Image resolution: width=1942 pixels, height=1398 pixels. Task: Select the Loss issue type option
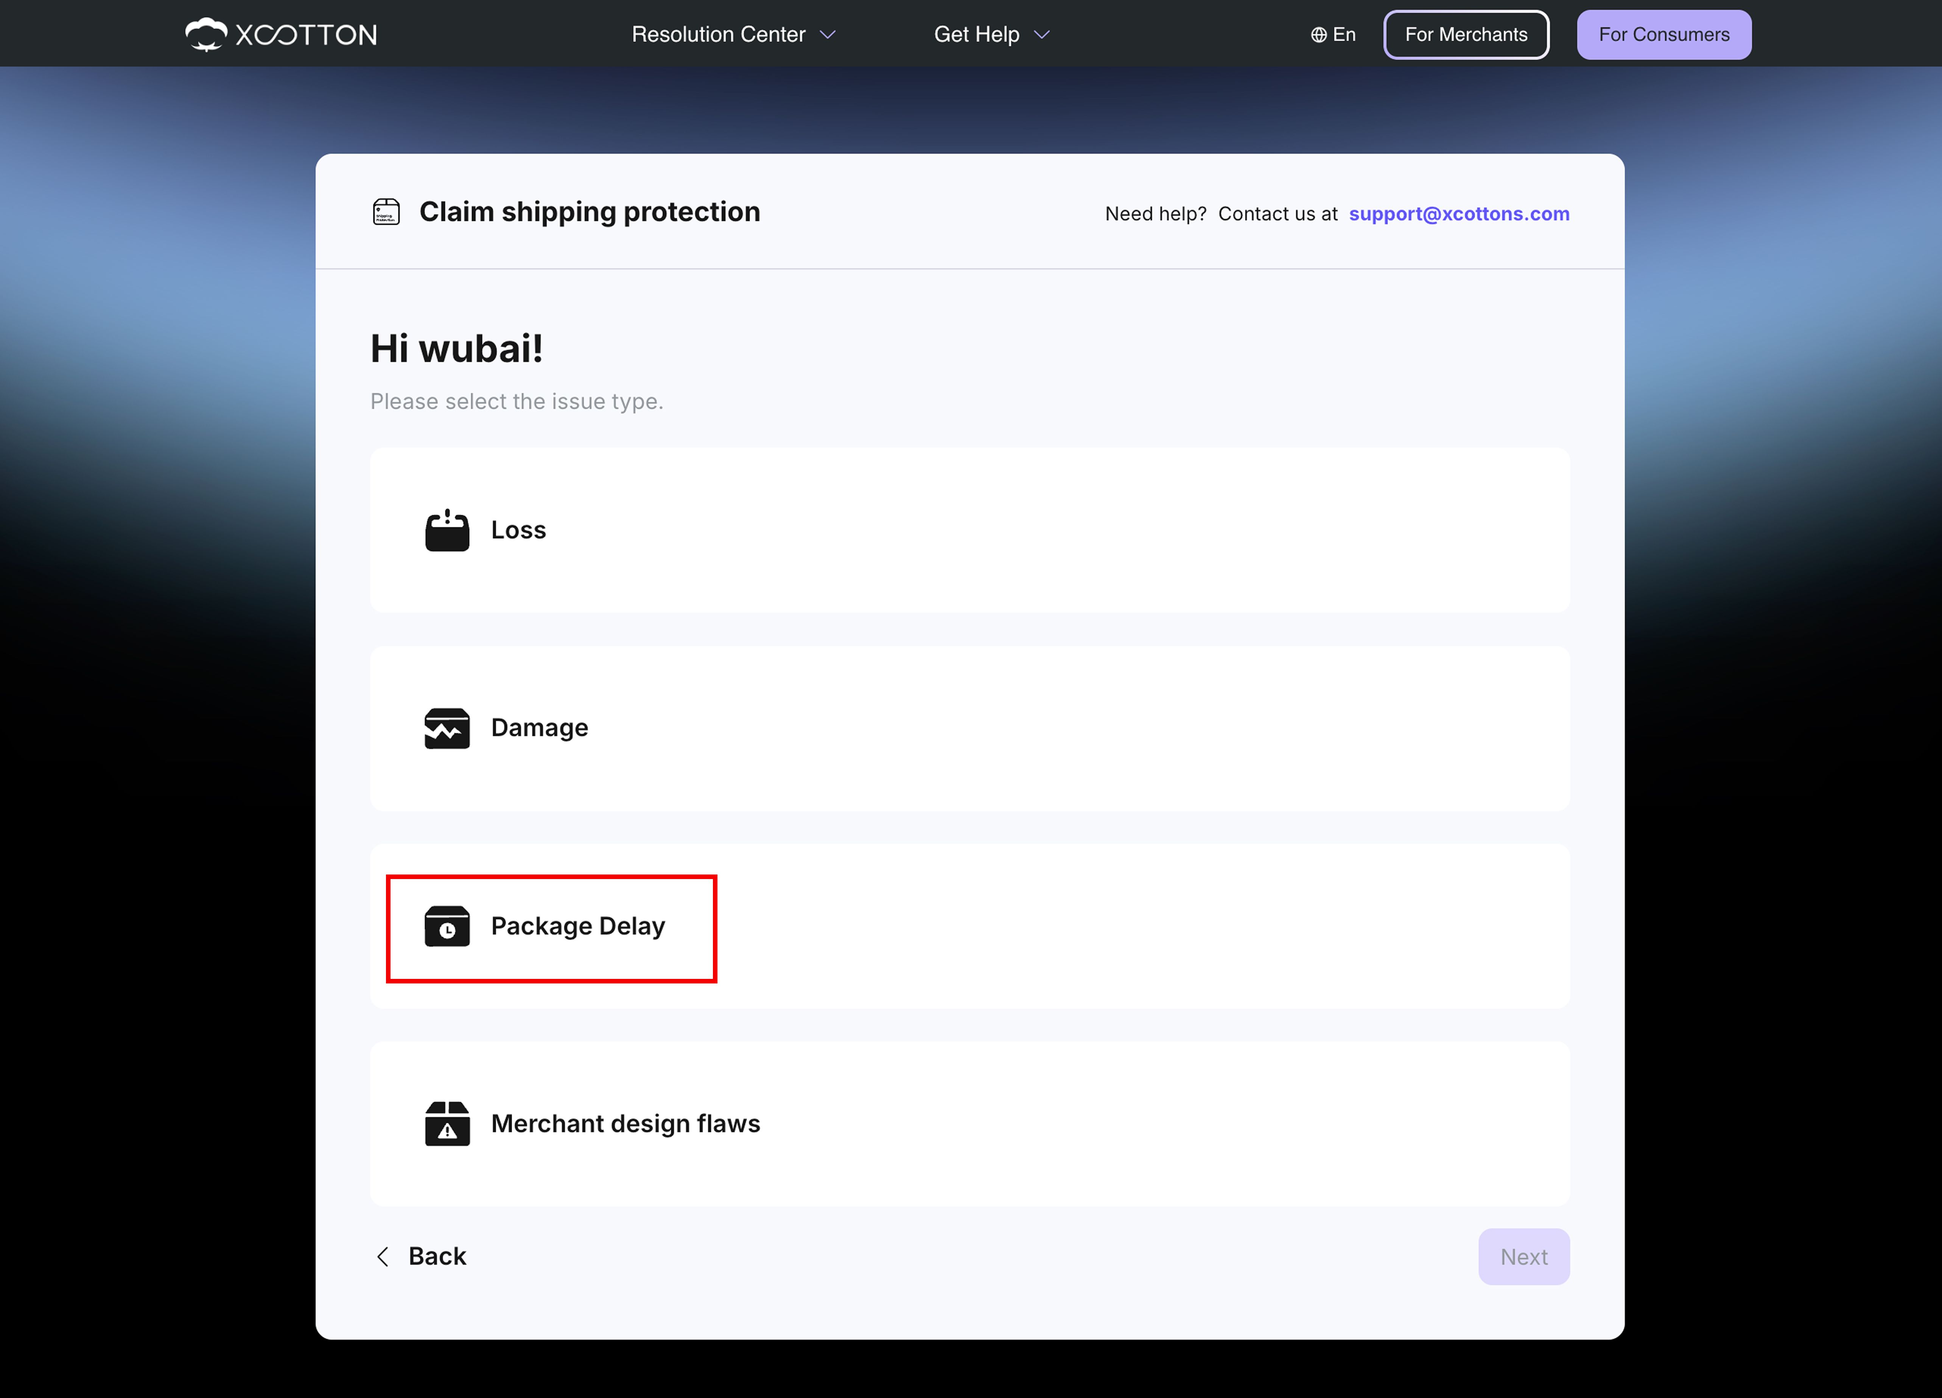pyautogui.click(x=969, y=530)
